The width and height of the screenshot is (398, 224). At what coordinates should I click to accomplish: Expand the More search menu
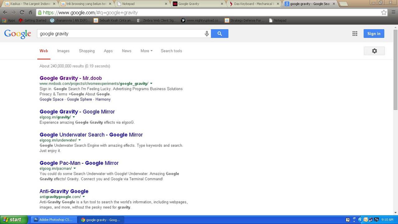pyautogui.click(x=146, y=51)
